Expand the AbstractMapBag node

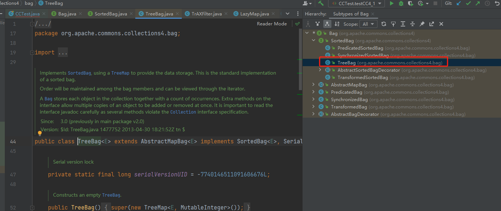[314, 85]
